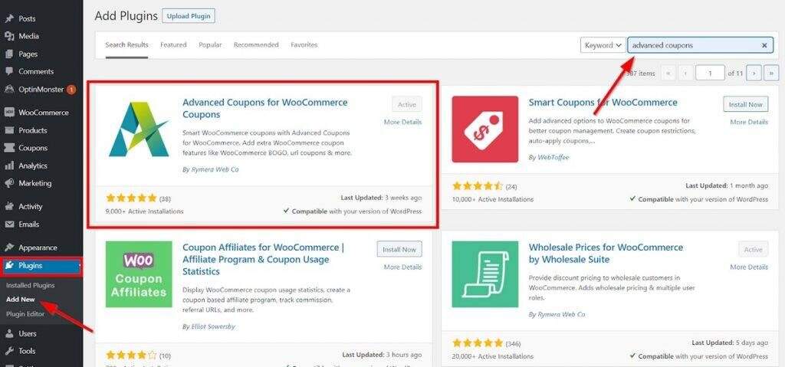The height and width of the screenshot is (367, 785).
Task: Open Elliot Sowersby author link
Action: [x=213, y=326]
